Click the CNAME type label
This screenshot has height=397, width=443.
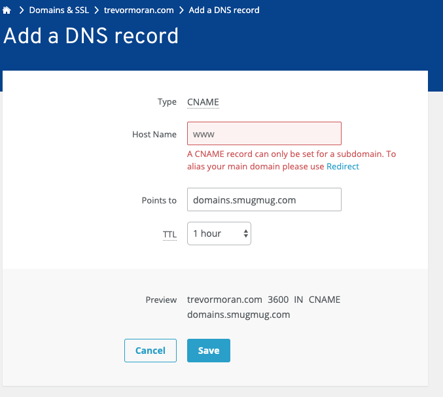(203, 102)
